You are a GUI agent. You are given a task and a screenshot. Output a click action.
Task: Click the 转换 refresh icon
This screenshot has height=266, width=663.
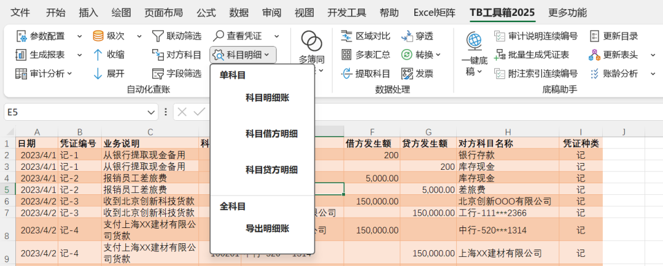pos(407,55)
